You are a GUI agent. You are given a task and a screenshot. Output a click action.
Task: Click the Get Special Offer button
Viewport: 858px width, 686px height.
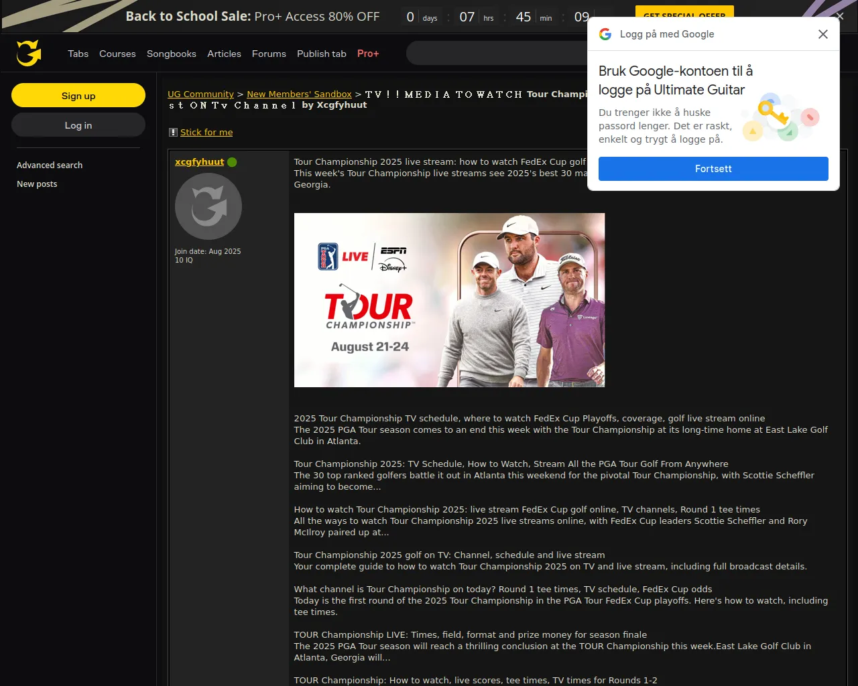pos(684,15)
